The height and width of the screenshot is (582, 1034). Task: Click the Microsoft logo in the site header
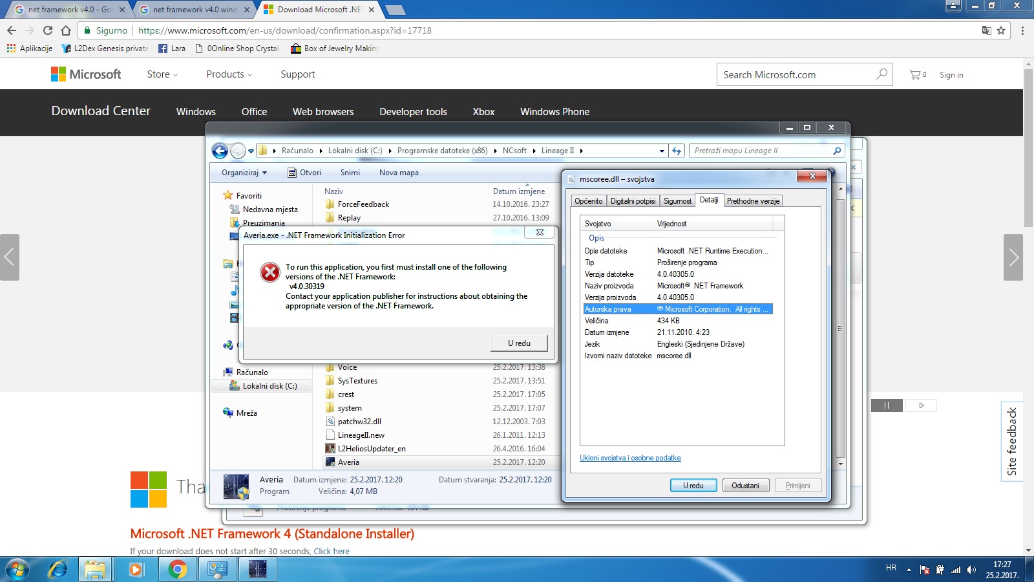tap(86, 74)
